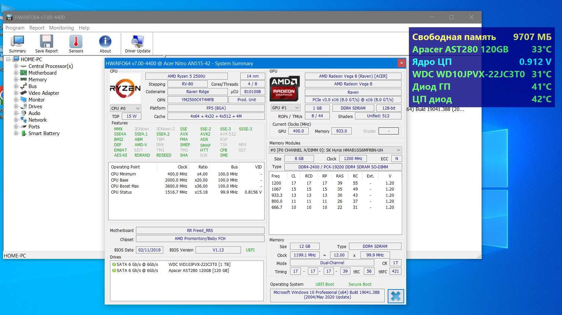Expand the Memory tree node
562x315 pixels.
point(16,80)
